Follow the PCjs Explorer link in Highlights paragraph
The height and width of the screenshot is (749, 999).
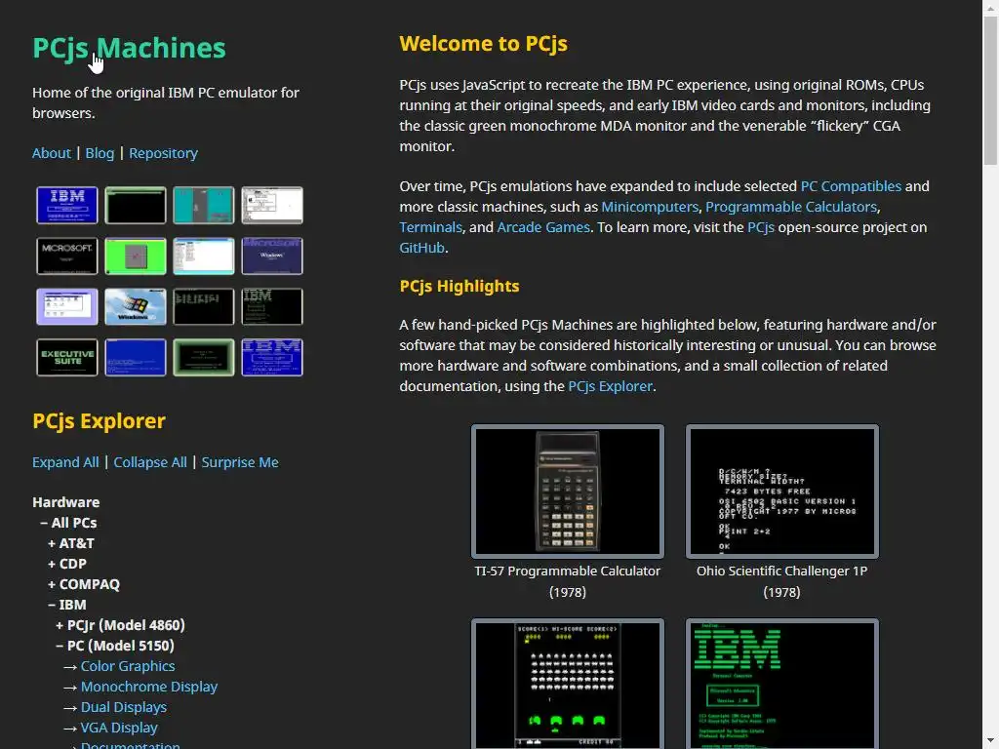click(610, 386)
